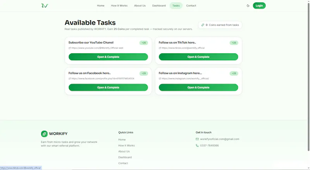Open Contact in the top navigation
The width and height of the screenshot is (310, 170).
(x=191, y=5)
